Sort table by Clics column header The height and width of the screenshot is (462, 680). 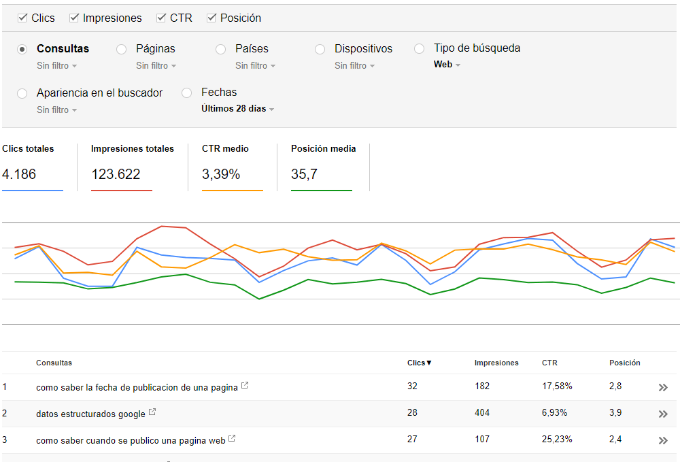(419, 363)
